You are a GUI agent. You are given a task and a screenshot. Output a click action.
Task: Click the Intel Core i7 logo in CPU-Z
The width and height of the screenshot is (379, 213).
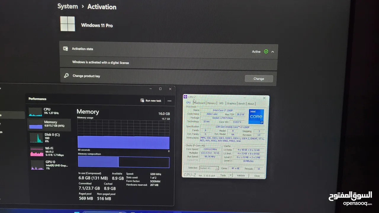(x=256, y=117)
